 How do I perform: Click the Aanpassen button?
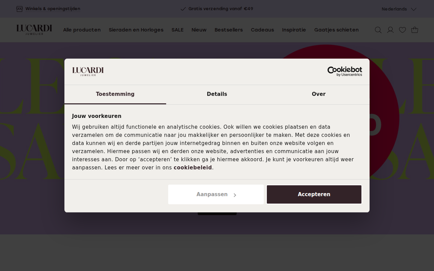[x=216, y=194]
